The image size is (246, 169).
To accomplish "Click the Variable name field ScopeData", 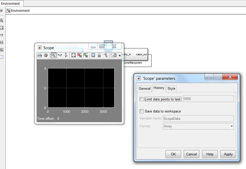I will (x=198, y=119).
